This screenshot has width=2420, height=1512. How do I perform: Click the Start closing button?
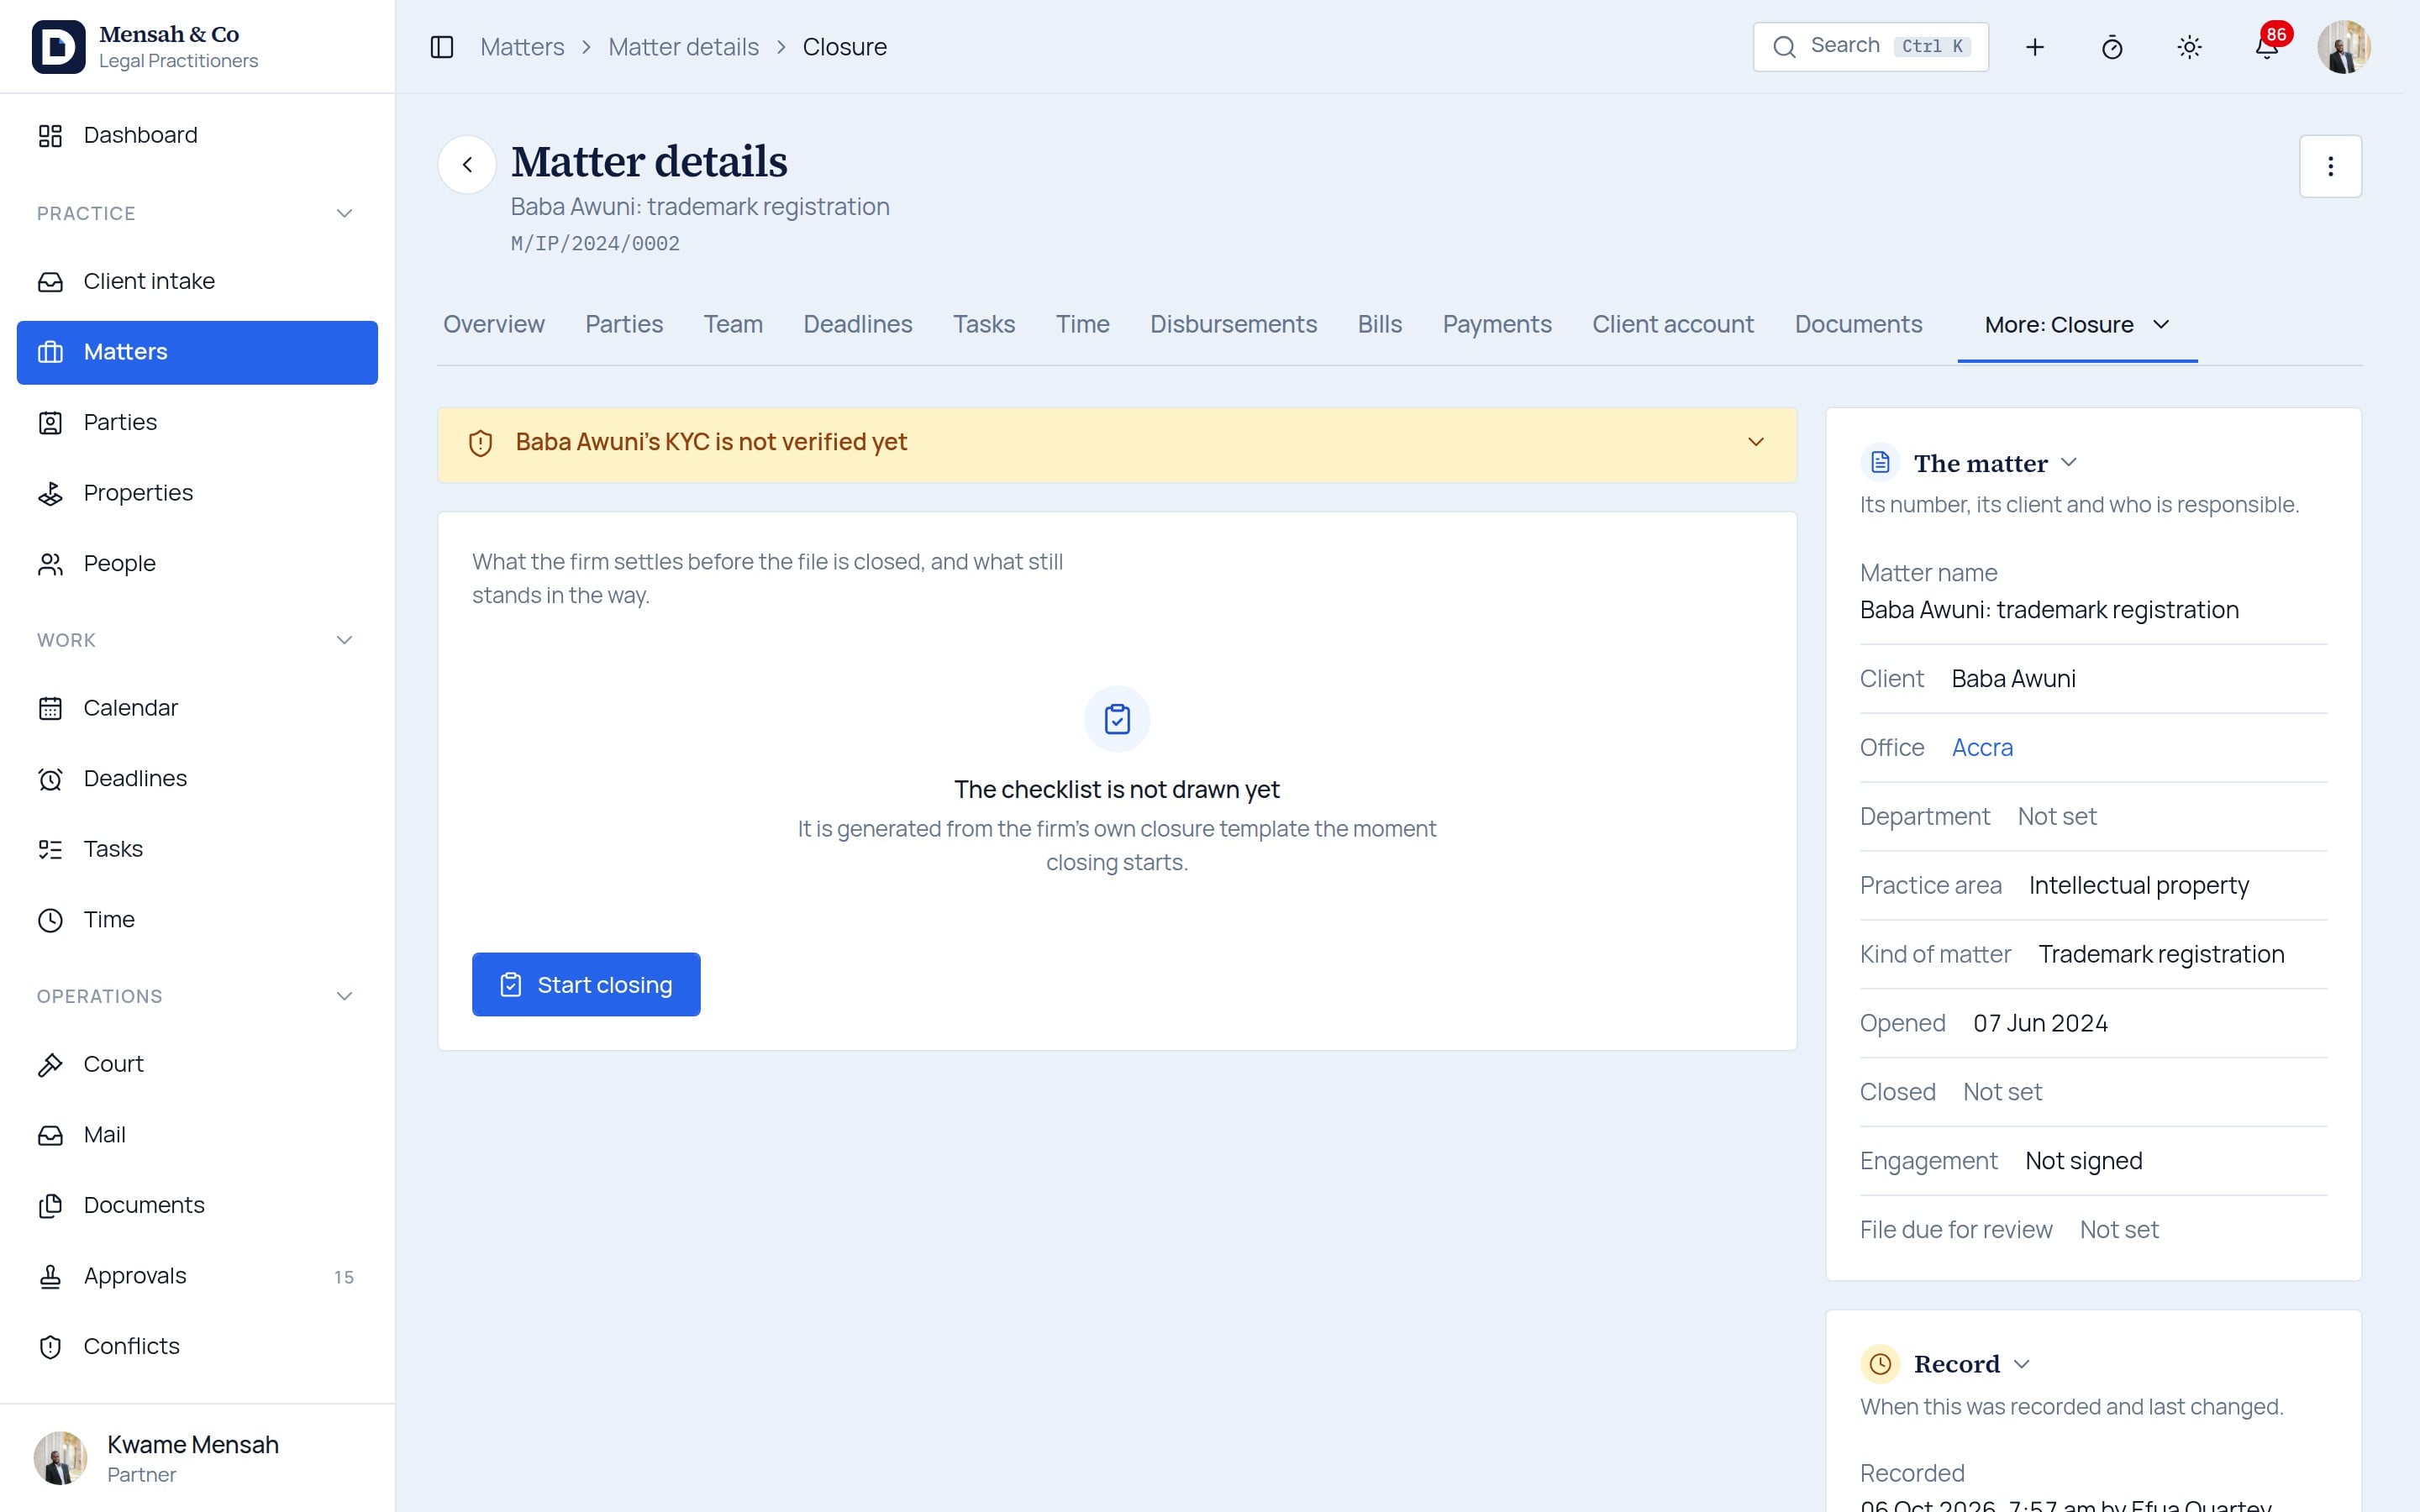pos(586,985)
